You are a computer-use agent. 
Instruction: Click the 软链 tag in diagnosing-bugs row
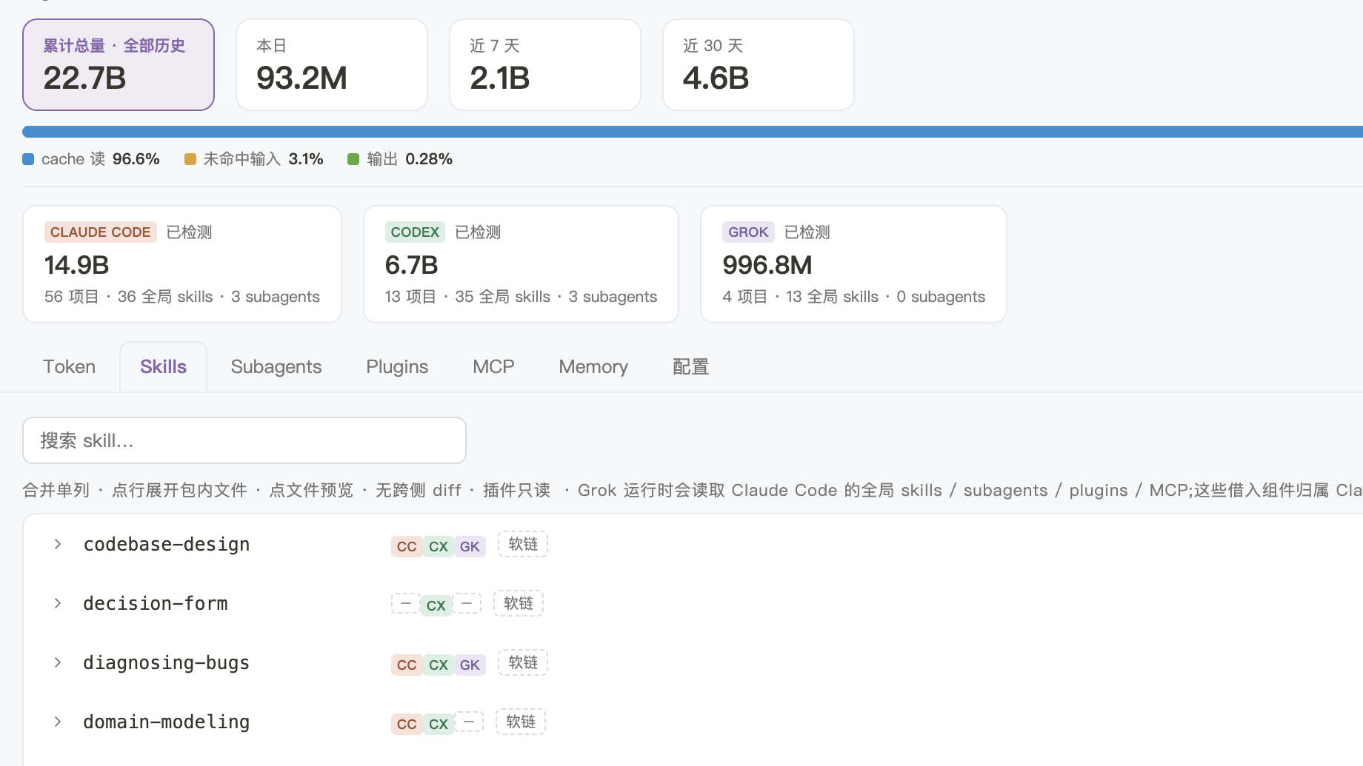click(x=523, y=662)
